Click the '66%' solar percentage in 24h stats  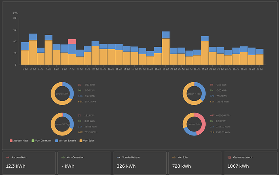coord(80,102)
